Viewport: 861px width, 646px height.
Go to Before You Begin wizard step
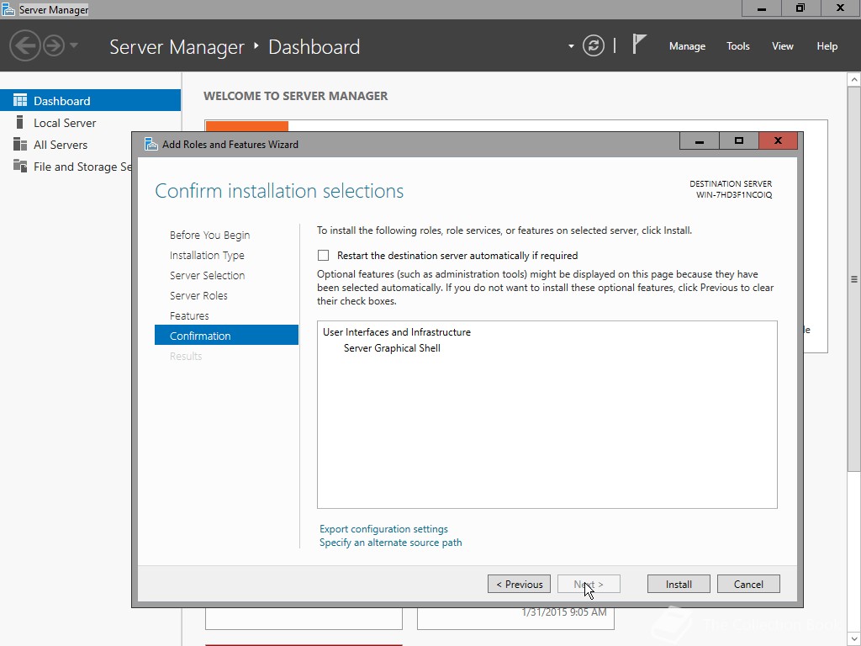(209, 236)
